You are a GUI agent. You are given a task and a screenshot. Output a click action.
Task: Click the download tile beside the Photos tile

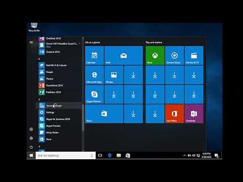(133, 75)
